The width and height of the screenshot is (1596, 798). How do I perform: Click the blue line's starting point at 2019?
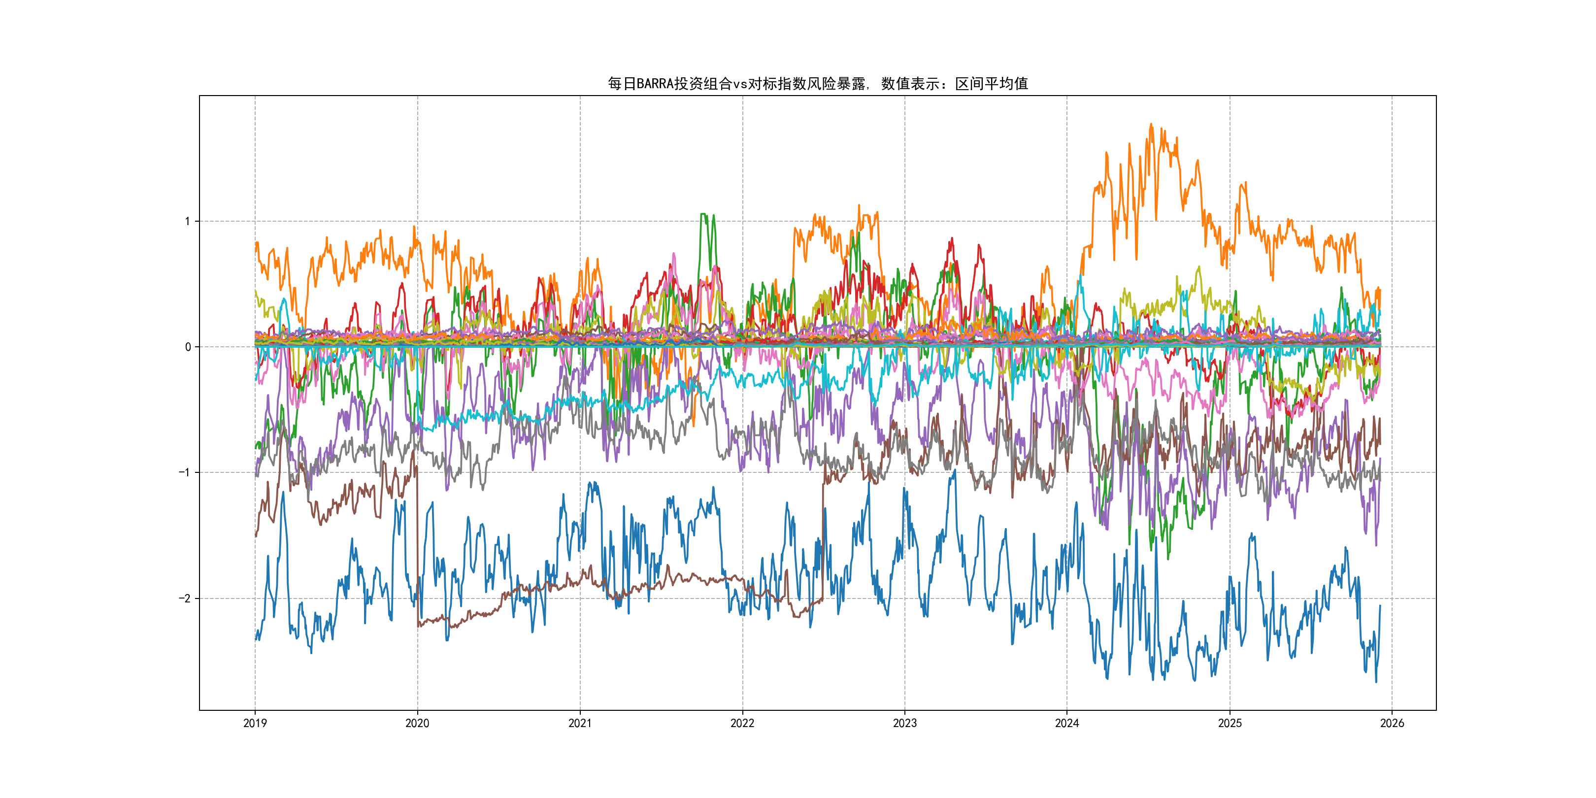[x=256, y=638]
